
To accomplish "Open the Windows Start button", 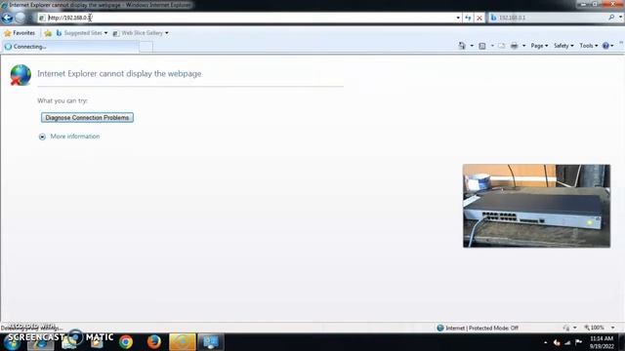I will [x=12, y=342].
